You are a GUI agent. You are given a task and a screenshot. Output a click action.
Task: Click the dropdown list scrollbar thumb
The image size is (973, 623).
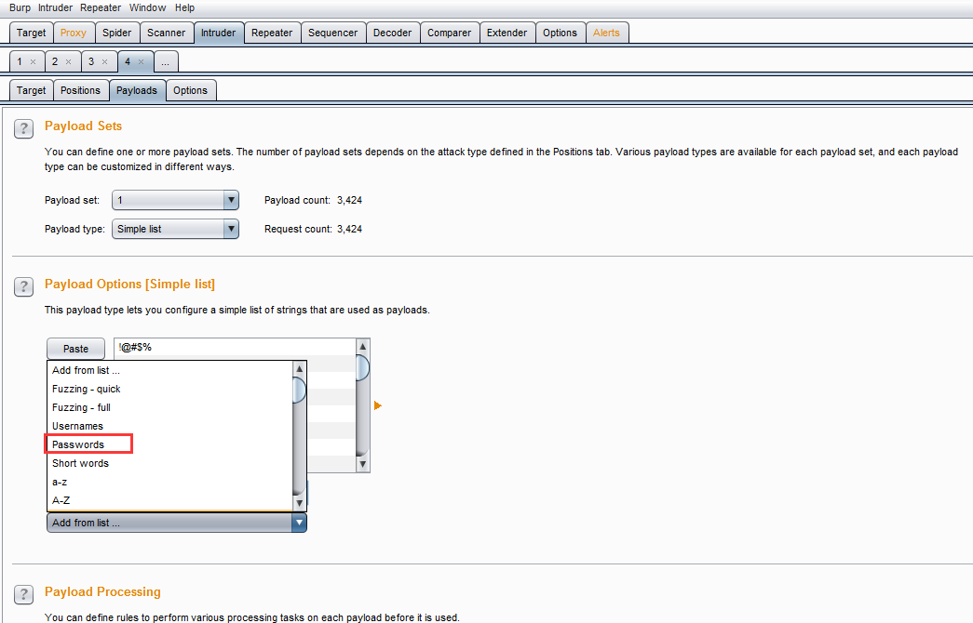tap(299, 390)
